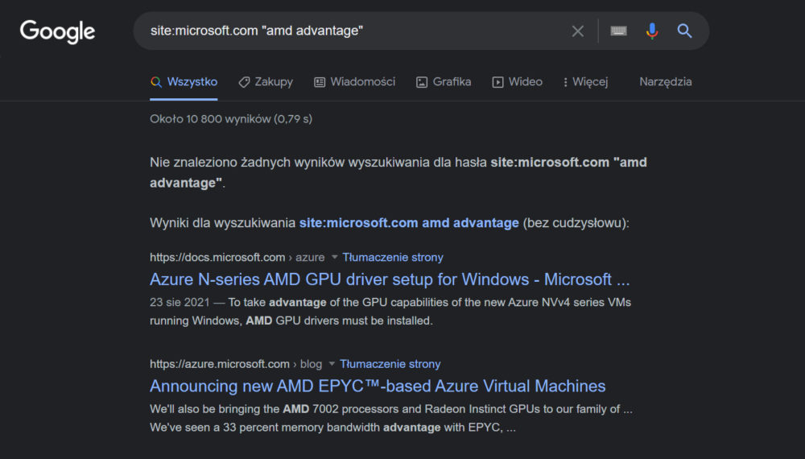Switch to the Zakupy tab
Image resolution: width=805 pixels, height=459 pixels.
[x=266, y=82]
